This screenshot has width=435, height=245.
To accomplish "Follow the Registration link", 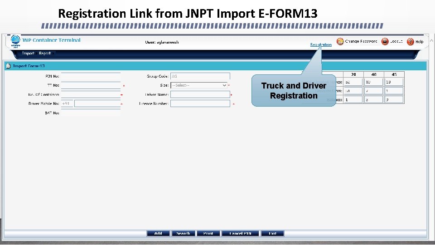I will 321,44.
